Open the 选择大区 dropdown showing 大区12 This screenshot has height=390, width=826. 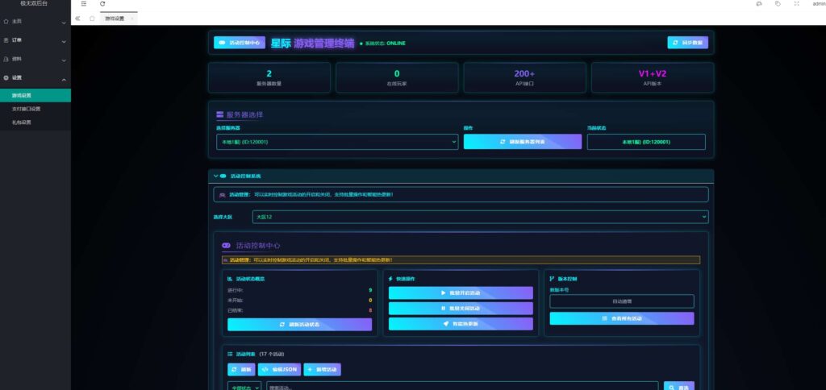[481, 217]
